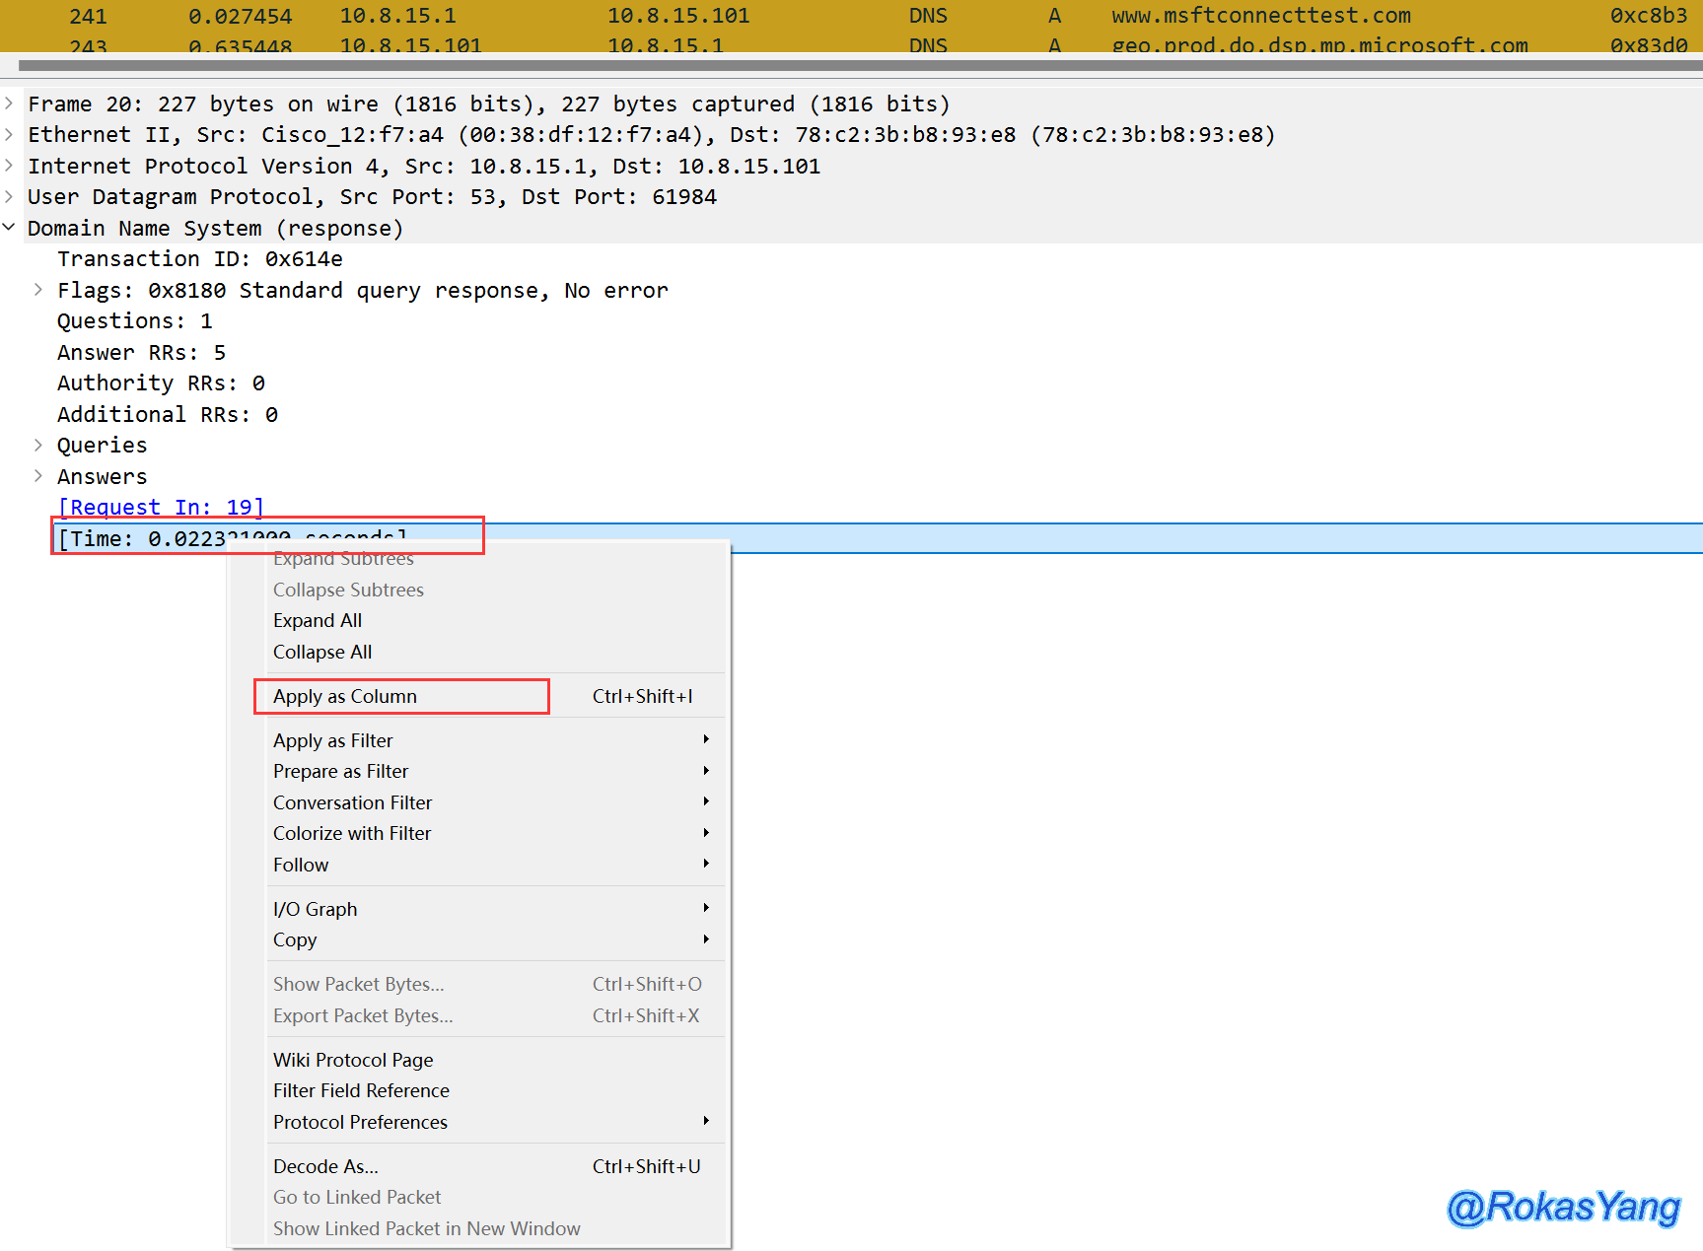Open the Protocol Preferences submenu

coord(360,1122)
